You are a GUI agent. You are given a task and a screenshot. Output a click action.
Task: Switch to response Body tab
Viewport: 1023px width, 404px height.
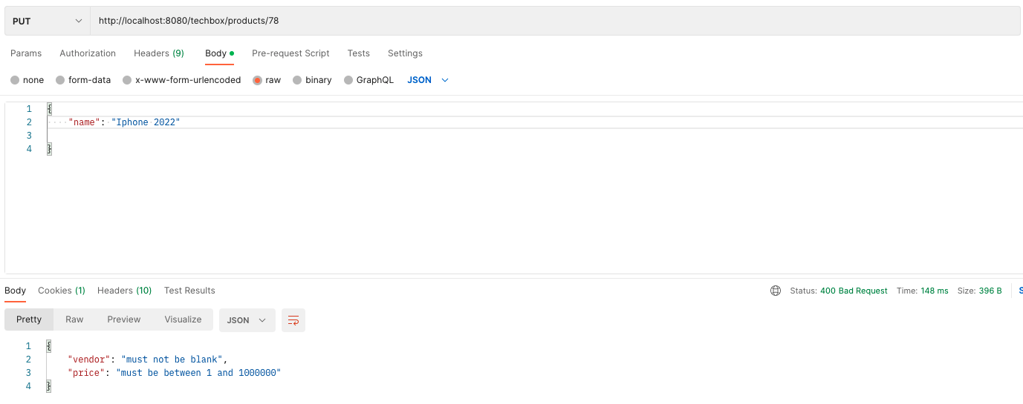(15, 291)
